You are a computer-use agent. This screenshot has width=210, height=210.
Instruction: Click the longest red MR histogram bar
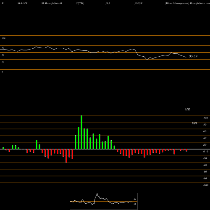click(x=66, y=156)
